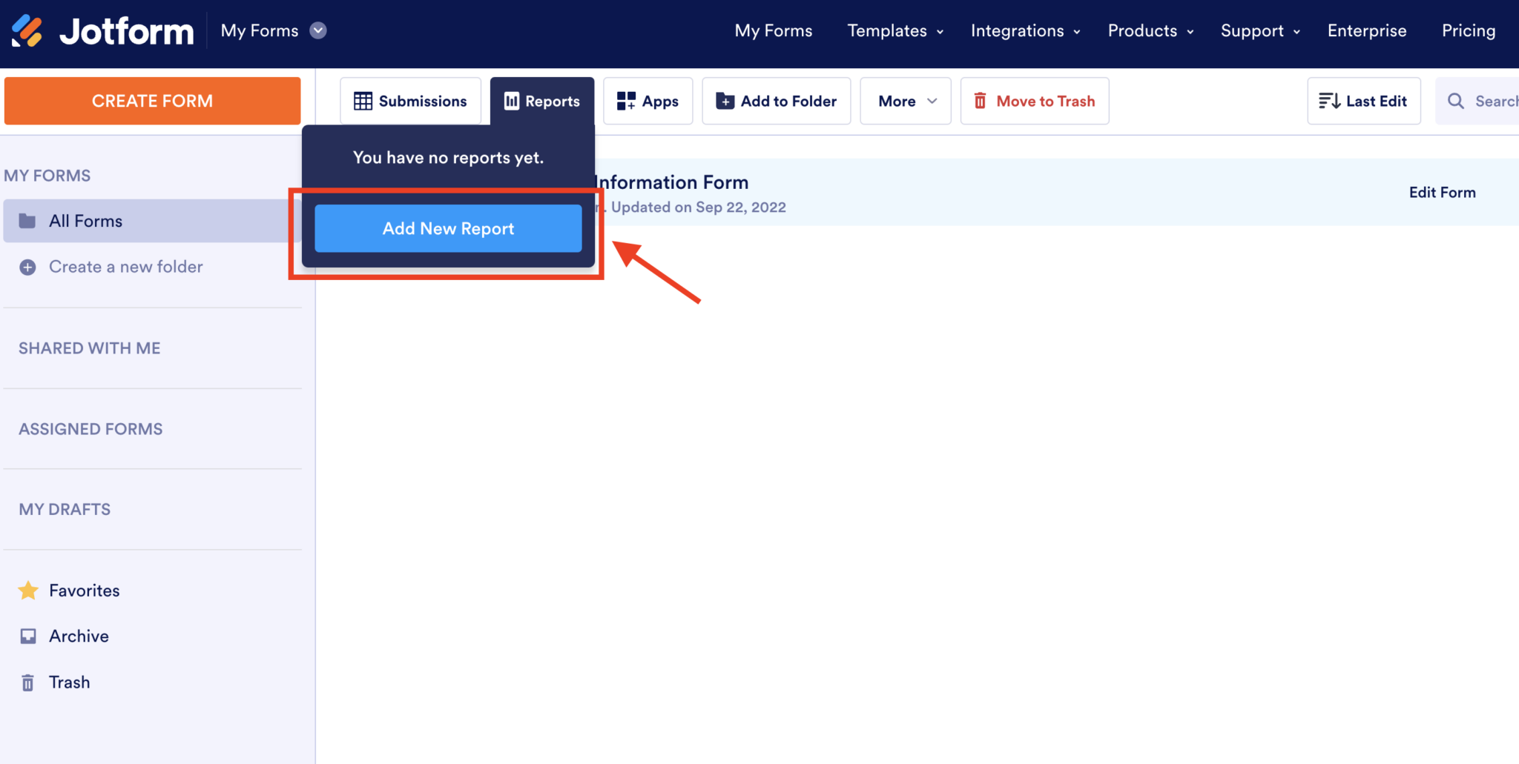Click the Edit Form link

[x=1442, y=191]
